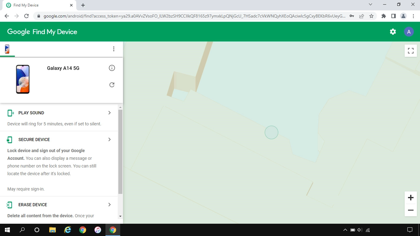This screenshot has width=420, height=236.
Task: Open Find My Device settings gear
Action: coord(393,32)
